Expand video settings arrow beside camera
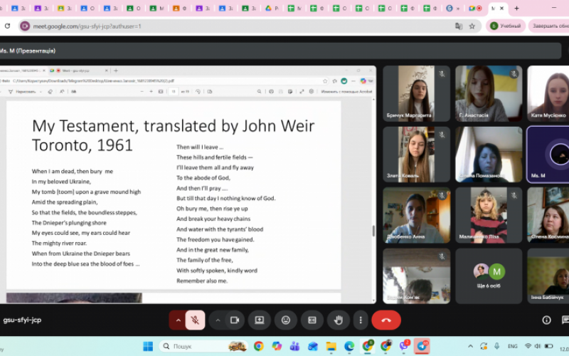This screenshot has height=356, width=569. (218, 320)
